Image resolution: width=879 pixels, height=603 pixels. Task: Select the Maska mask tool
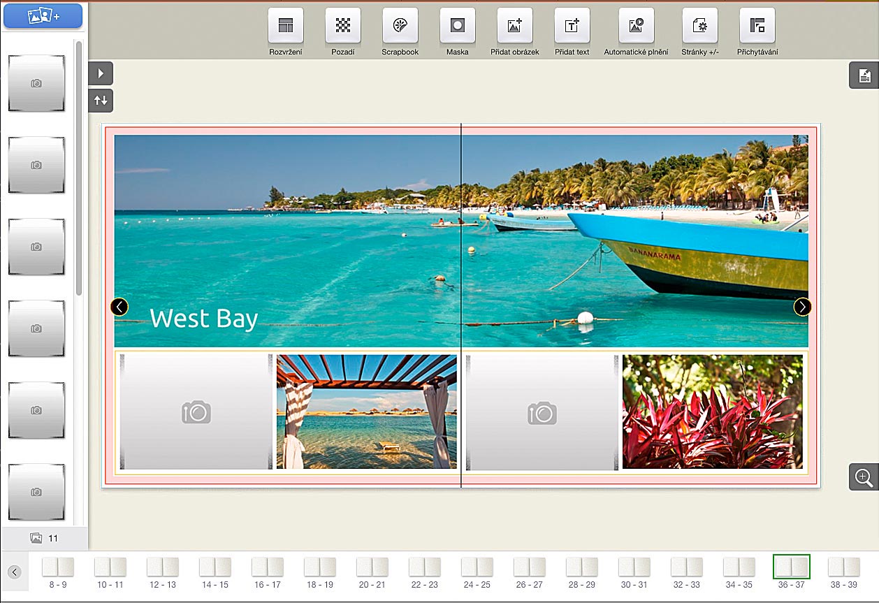[x=458, y=26]
